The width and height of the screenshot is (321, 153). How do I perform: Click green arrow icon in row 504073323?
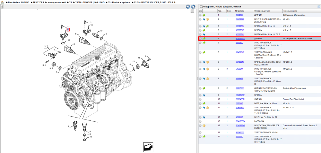coord(204,39)
